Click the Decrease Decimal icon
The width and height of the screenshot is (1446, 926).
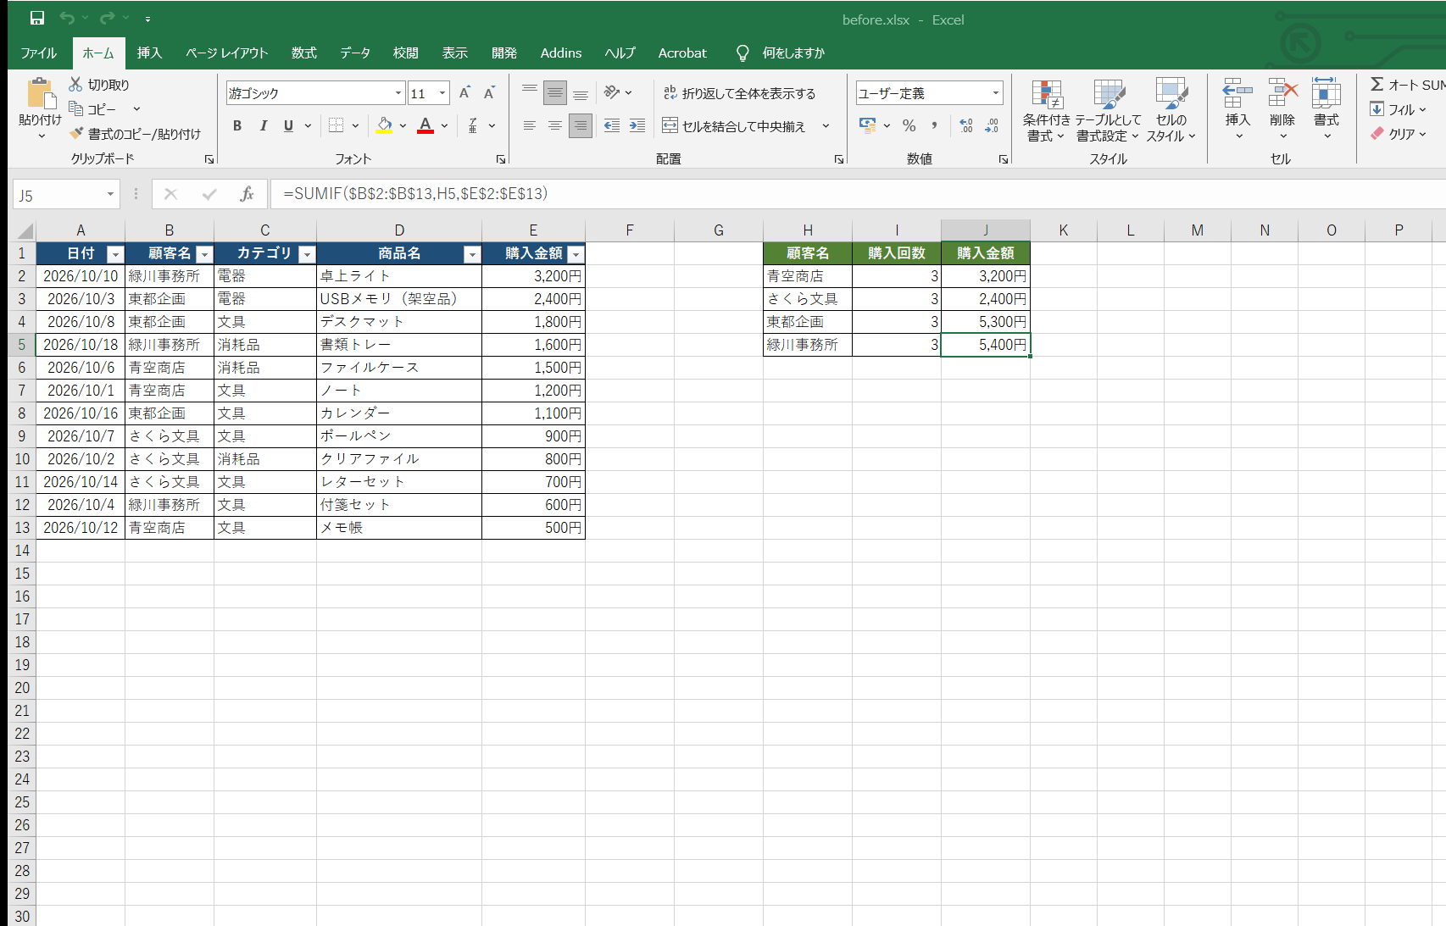point(992,125)
